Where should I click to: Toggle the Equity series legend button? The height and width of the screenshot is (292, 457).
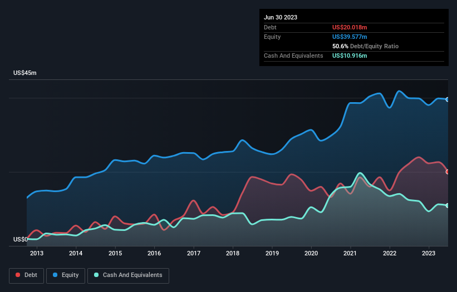(x=66, y=275)
